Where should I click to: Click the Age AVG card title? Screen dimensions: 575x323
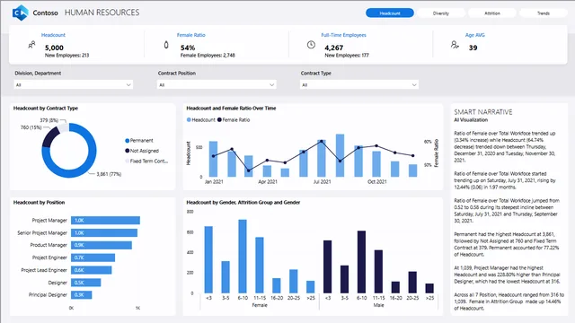click(x=475, y=35)
